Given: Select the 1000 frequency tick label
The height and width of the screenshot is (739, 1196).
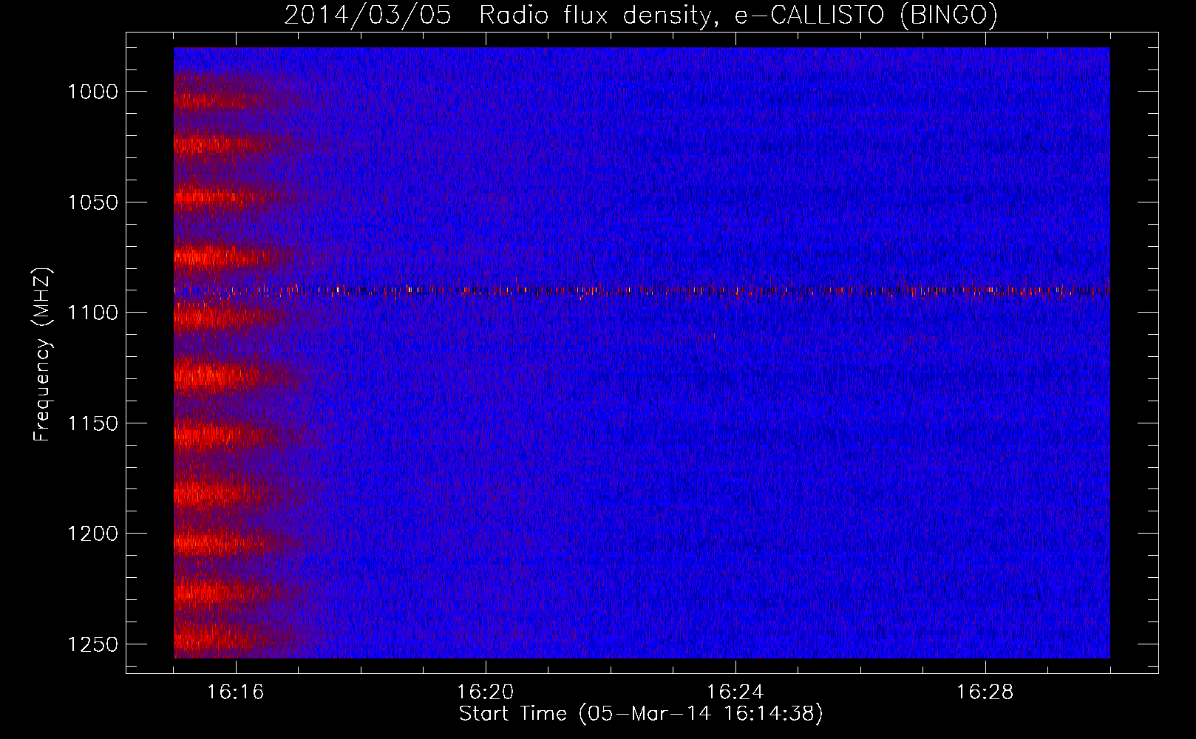Looking at the screenshot, I should (92, 92).
